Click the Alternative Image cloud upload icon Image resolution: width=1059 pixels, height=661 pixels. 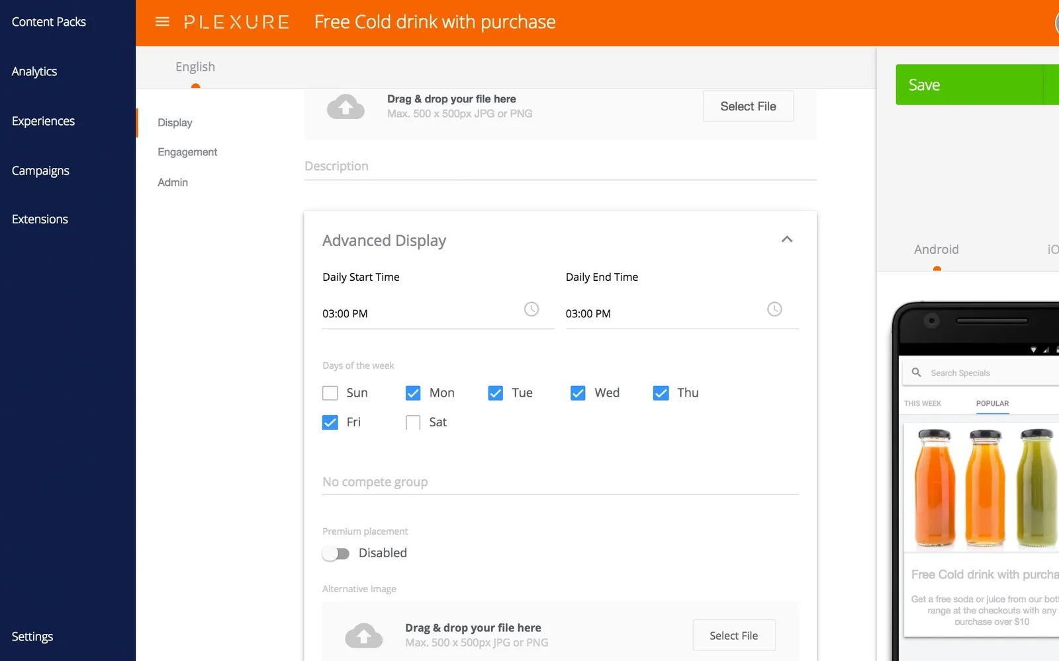(363, 635)
